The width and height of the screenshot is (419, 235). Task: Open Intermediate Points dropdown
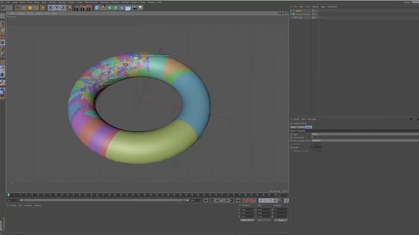[365, 140]
